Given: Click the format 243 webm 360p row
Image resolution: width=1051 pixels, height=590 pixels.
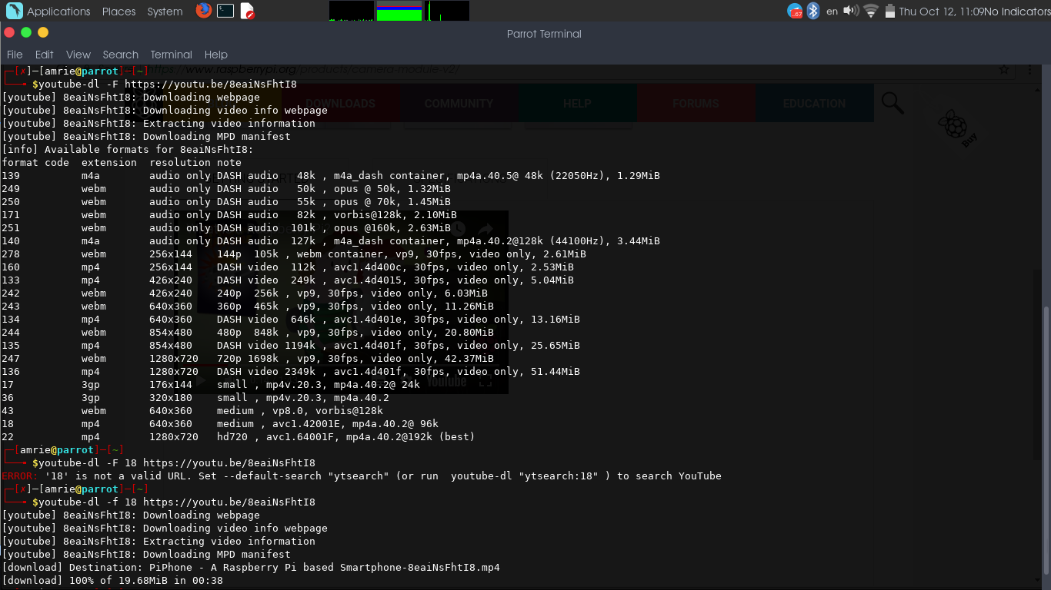Looking at the screenshot, I should pos(248,307).
